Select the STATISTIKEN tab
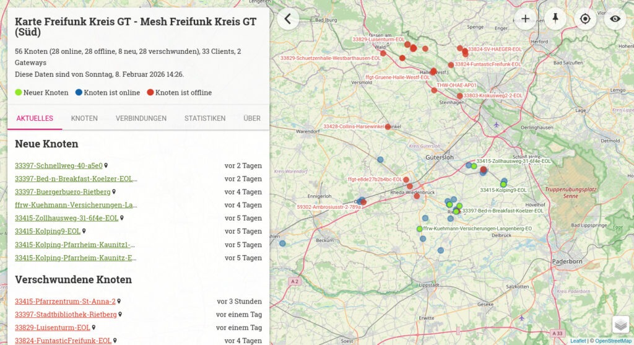634x345 pixels. pyautogui.click(x=204, y=118)
